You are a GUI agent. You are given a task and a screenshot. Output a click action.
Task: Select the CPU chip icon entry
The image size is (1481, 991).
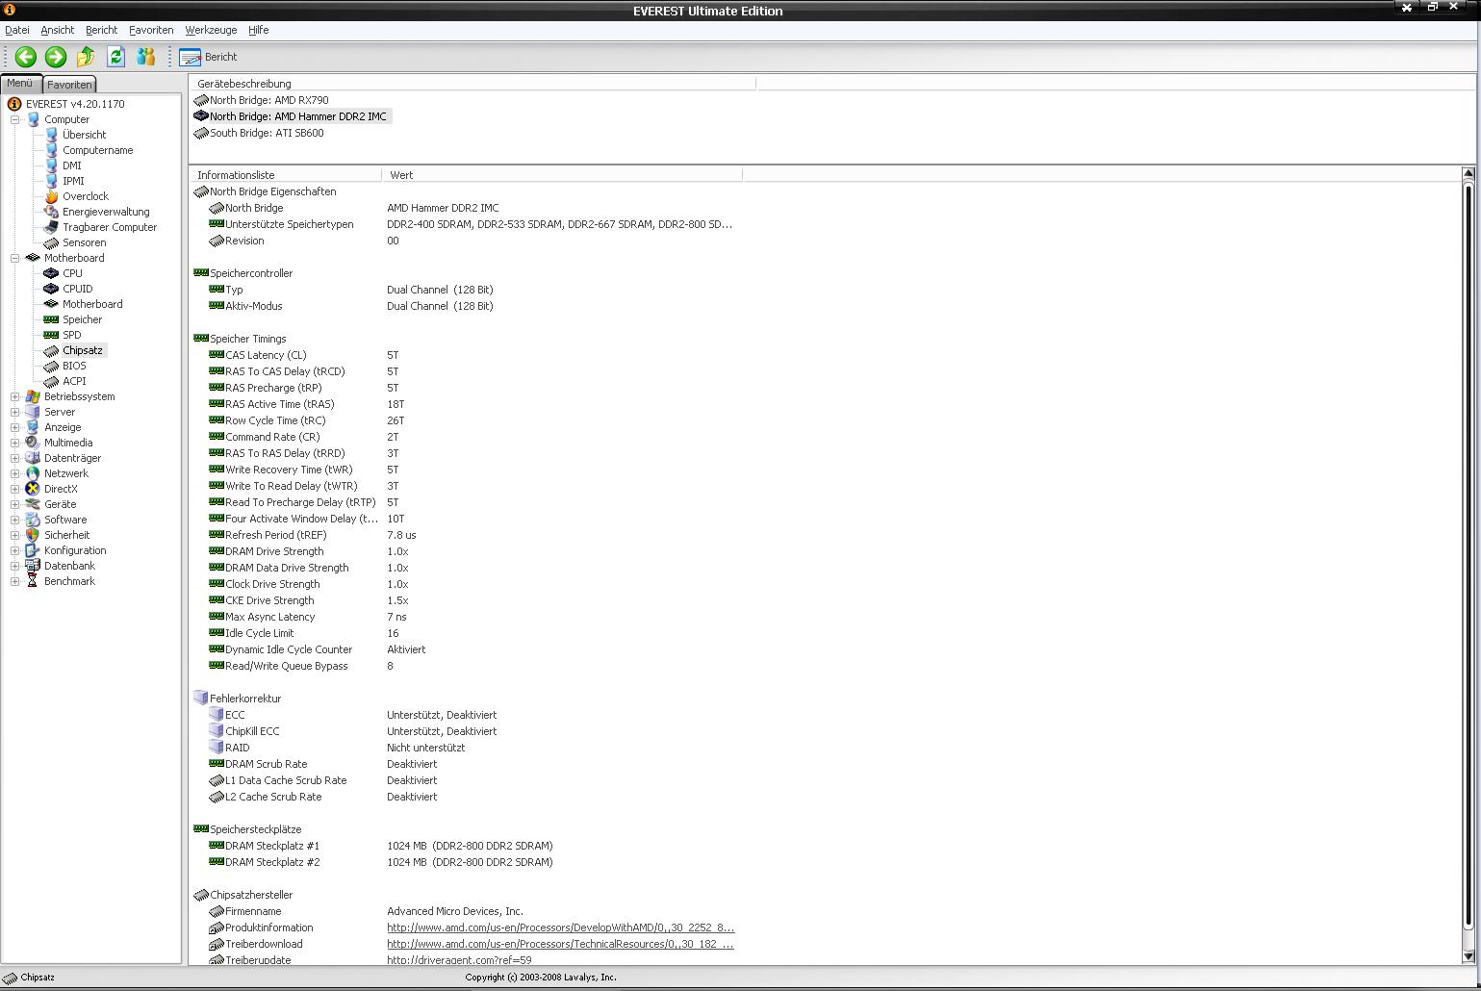click(x=52, y=273)
